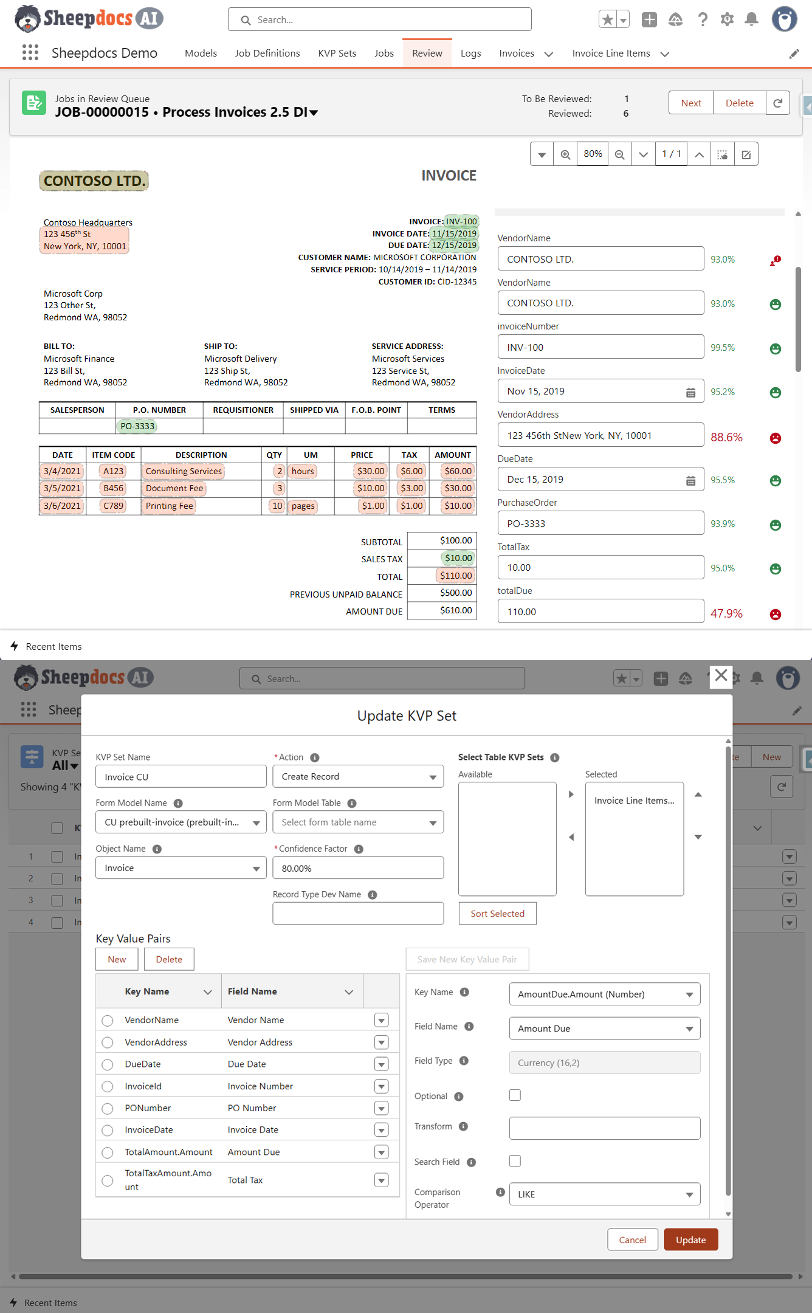
Task: Open the Key Name dropdown AmountDue.Amount
Action: [605, 994]
